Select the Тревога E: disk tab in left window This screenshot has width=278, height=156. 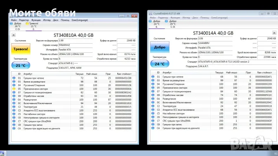(x=33, y=26)
